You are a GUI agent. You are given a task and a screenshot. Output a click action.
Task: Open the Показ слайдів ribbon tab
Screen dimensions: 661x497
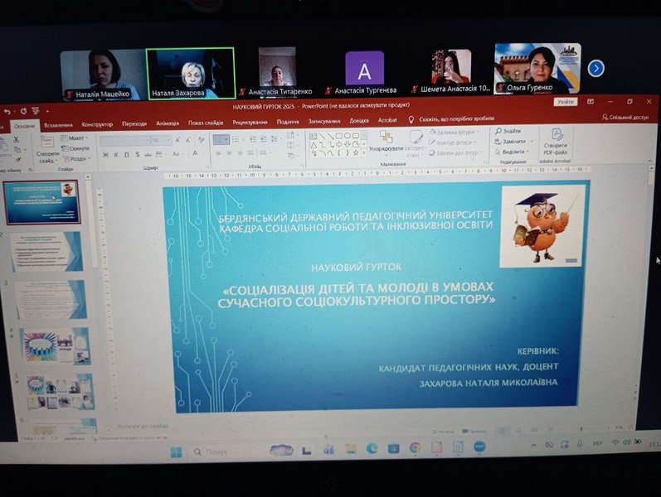[205, 123]
